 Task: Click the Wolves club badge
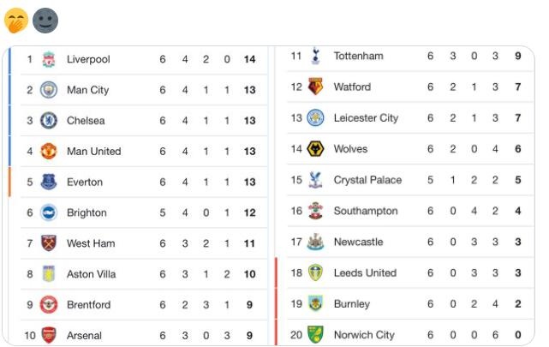315,149
